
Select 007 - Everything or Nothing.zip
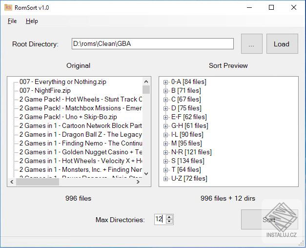tap(62, 82)
